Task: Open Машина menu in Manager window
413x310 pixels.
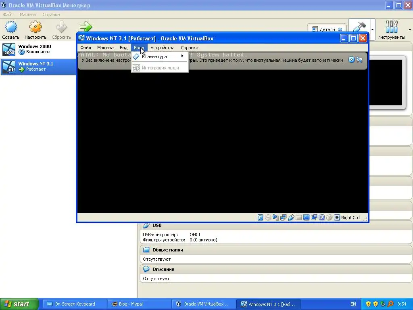Action: point(28,15)
